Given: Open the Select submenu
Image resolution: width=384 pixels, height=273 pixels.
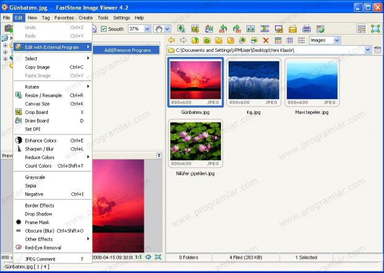Looking at the screenshot, I should [53, 59].
